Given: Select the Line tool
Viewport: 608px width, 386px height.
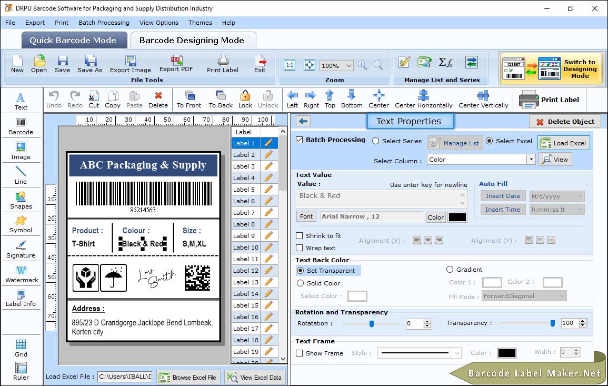Looking at the screenshot, I should click(x=21, y=175).
